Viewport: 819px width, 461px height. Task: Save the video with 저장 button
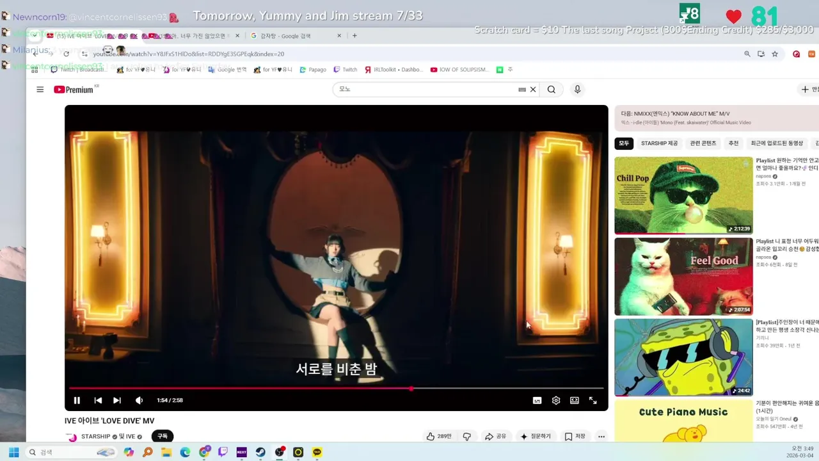575,436
